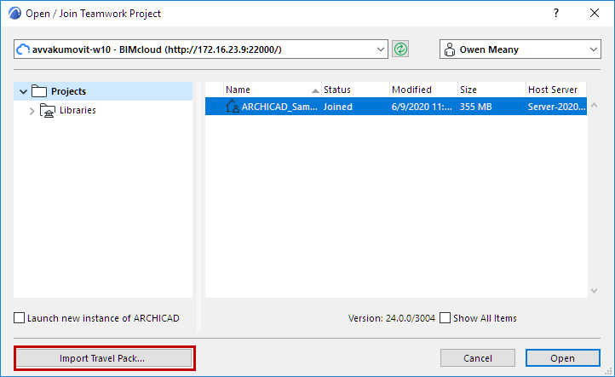Open the BIMcloud server dropdown

point(380,49)
